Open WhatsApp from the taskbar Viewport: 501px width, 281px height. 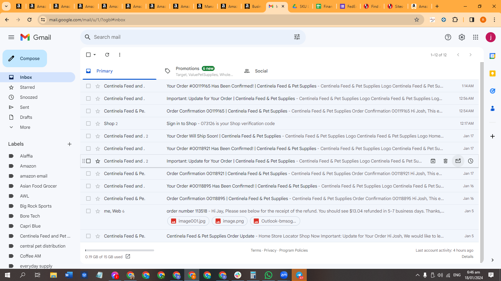[269, 275]
